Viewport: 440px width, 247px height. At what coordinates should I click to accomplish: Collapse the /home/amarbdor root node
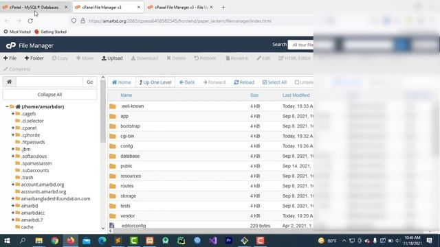[x=7, y=106]
